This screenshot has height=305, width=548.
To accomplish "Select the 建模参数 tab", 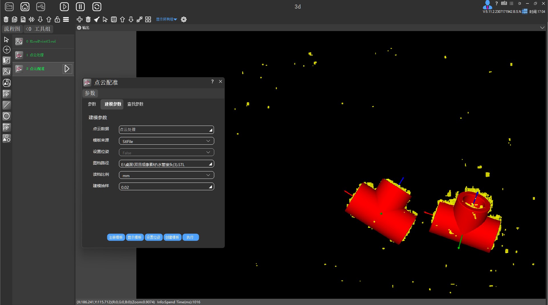I will click(x=113, y=104).
